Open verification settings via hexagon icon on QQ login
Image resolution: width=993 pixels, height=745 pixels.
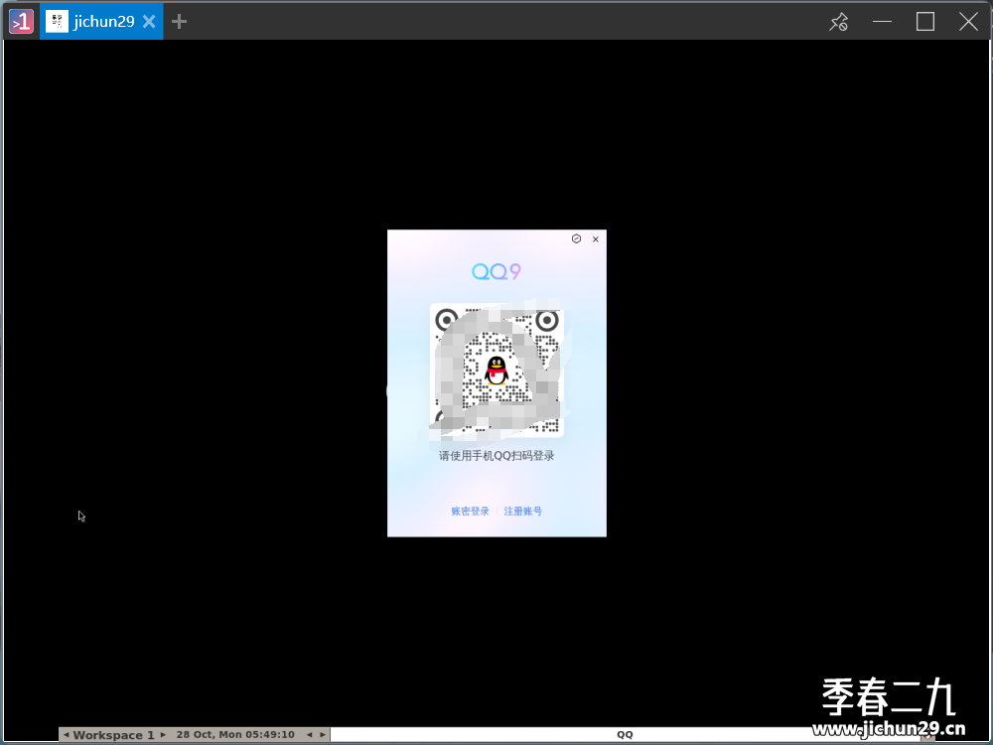577,239
